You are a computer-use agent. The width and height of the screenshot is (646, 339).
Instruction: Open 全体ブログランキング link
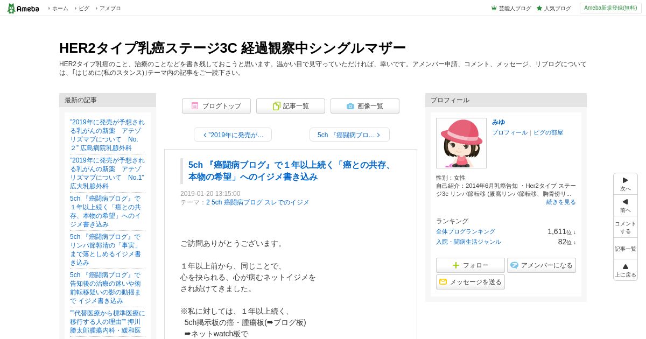point(466,231)
